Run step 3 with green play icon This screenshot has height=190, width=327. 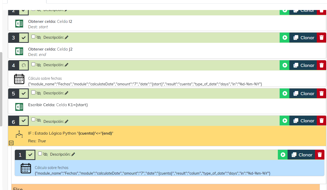[x=284, y=38]
